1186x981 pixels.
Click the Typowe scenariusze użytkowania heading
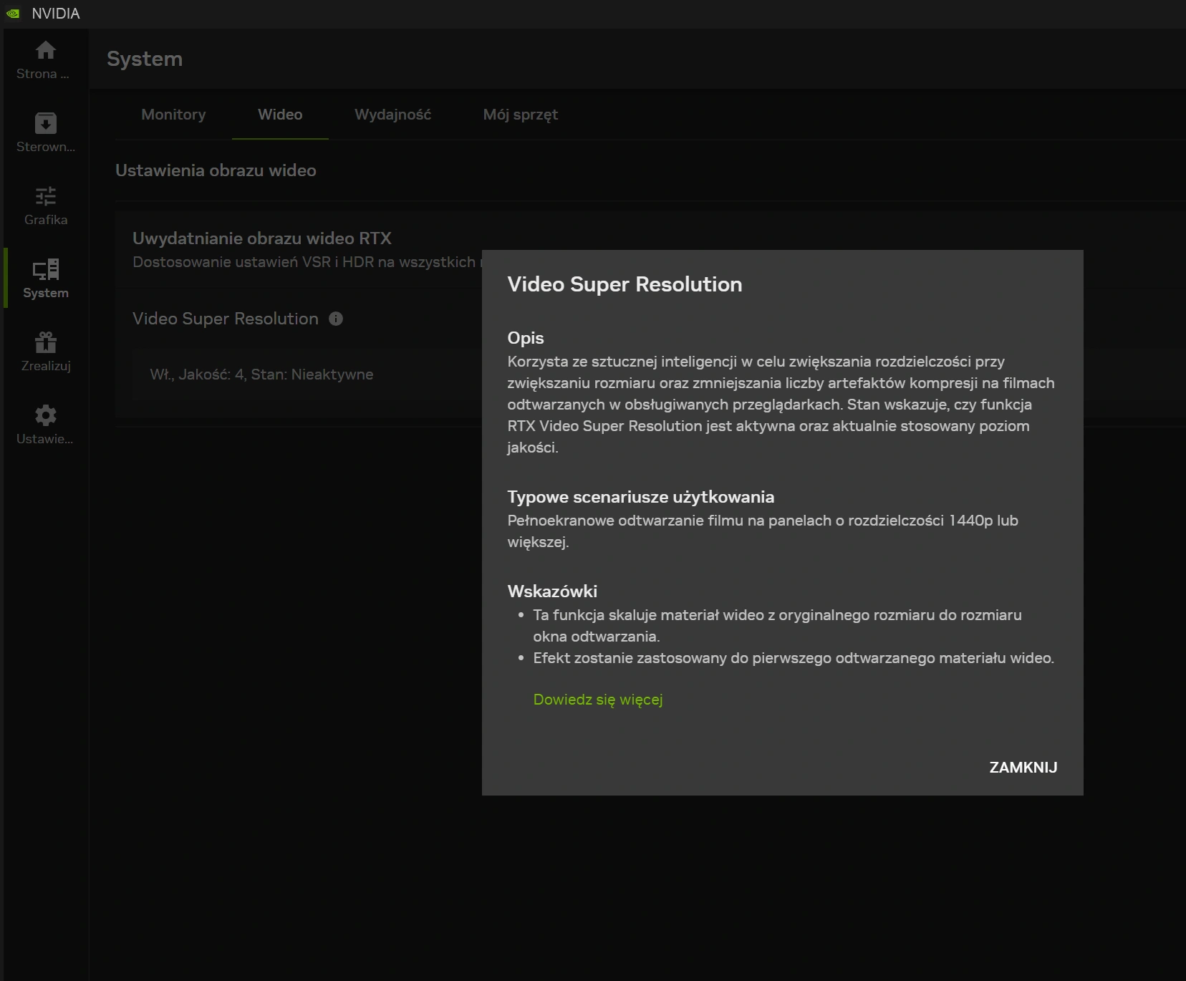point(641,497)
